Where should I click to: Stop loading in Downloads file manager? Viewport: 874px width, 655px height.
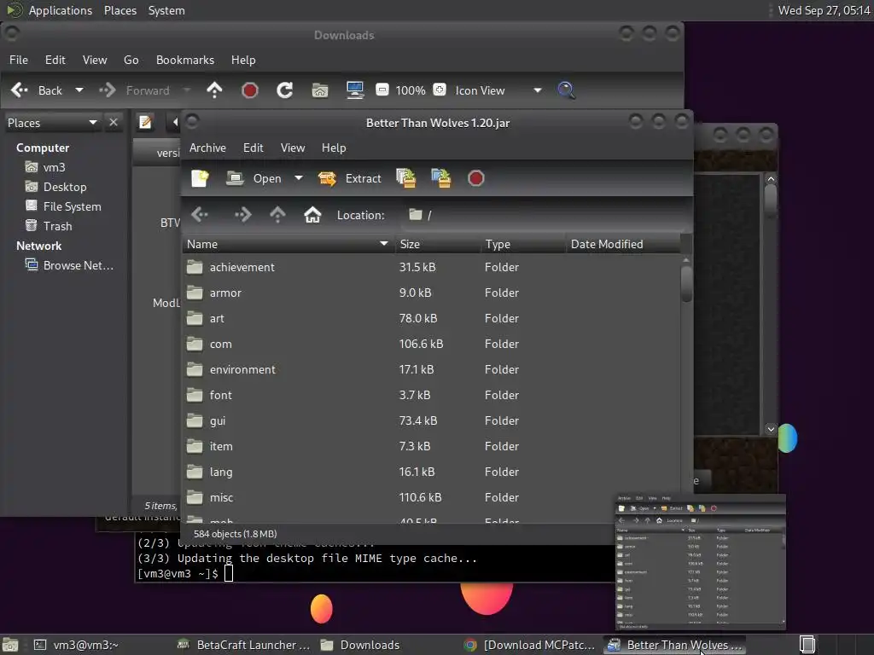pyautogui.click(x=250, y=90)
